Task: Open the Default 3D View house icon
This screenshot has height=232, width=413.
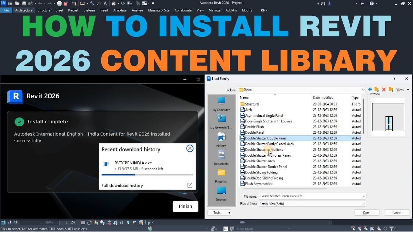Action: tap(114, 3)
